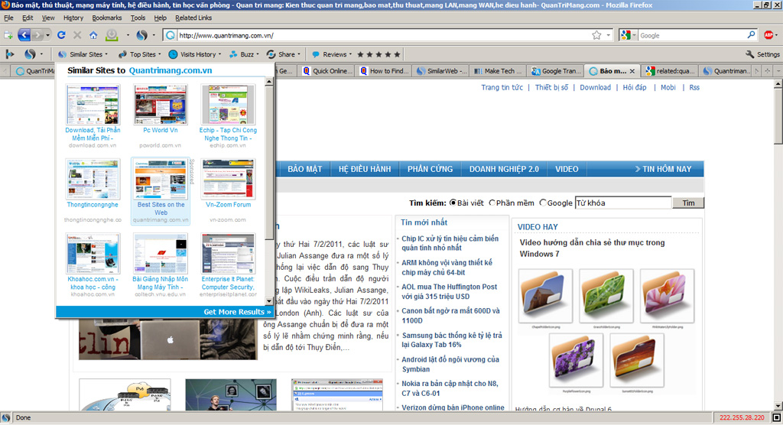Rate site with the first star in Reviews
This screenshot has width=783, height=425.
[360, 54]
